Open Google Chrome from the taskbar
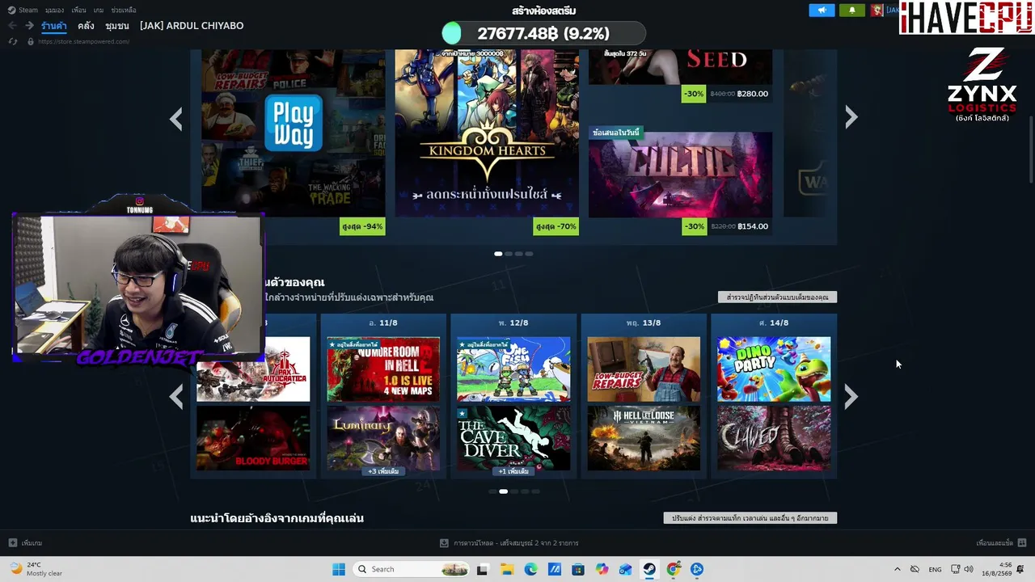This screenshot has width=1035, height=582. tap(674, 569)
